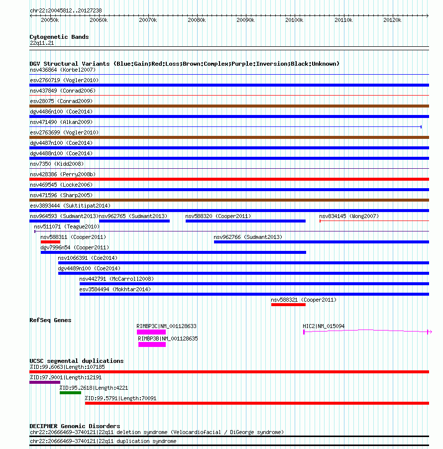Click the RefSeq Genes track heading
The width and height of the screenshot is (443, 449).
50,320
